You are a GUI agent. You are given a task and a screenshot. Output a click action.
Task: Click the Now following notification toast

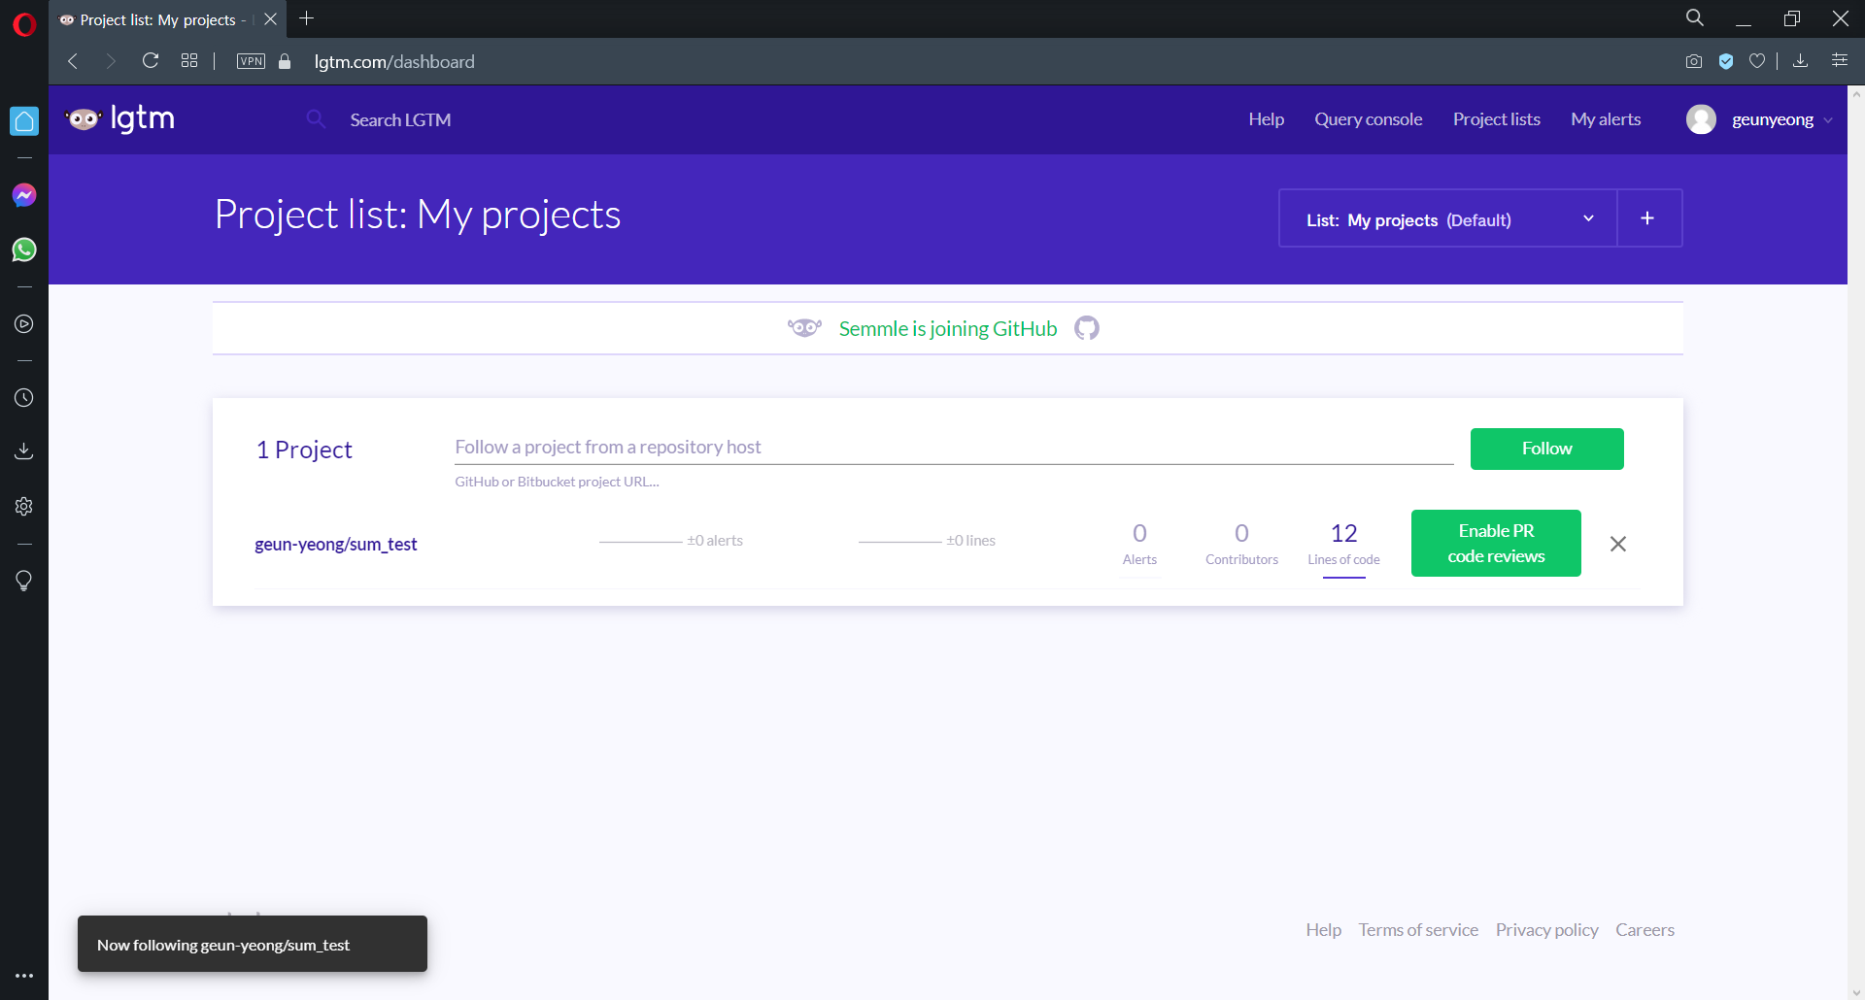coord(253,944)
